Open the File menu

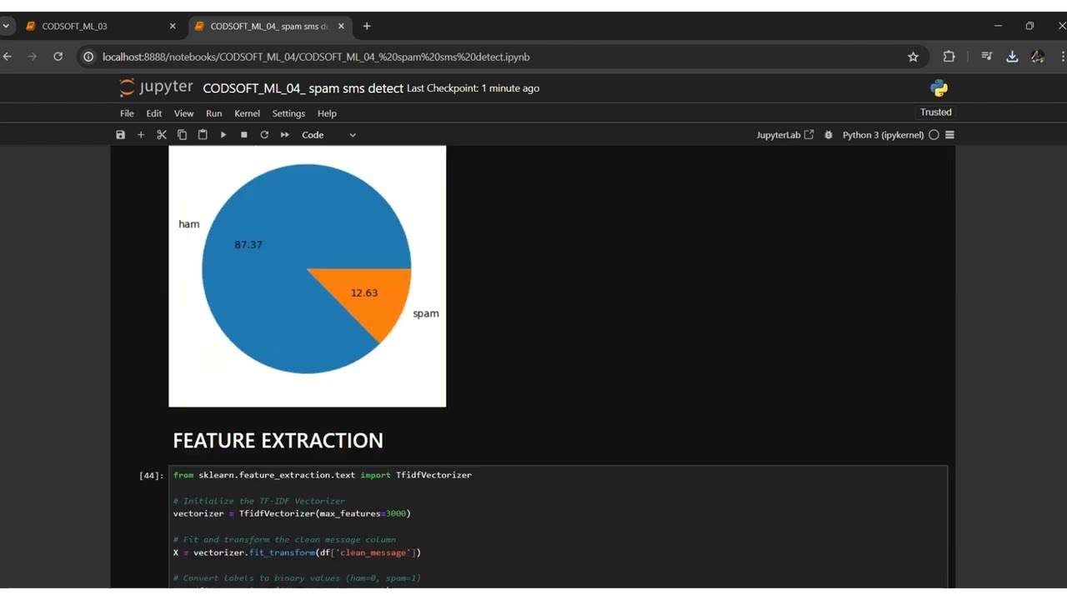[127, 113]
